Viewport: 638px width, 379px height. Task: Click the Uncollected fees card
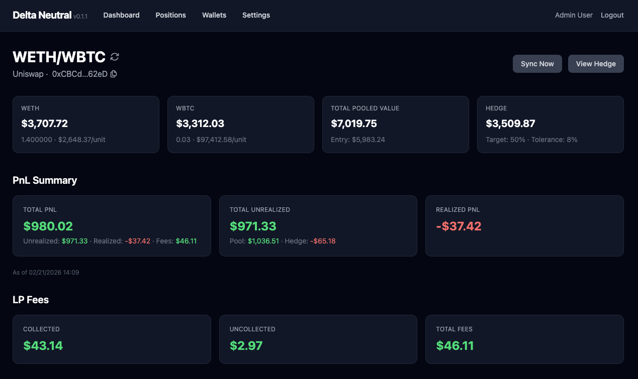pyautogui.click(x=318, y=339)
